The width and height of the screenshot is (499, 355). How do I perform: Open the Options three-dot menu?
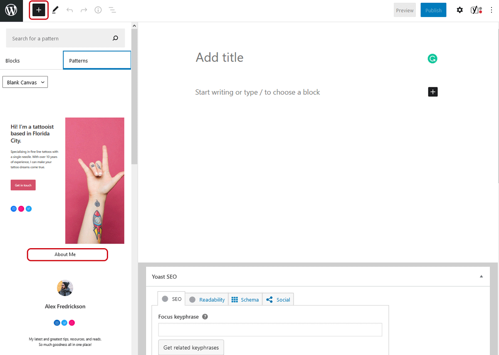492,10
